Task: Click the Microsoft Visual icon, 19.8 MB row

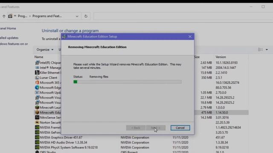Action: 37,102
